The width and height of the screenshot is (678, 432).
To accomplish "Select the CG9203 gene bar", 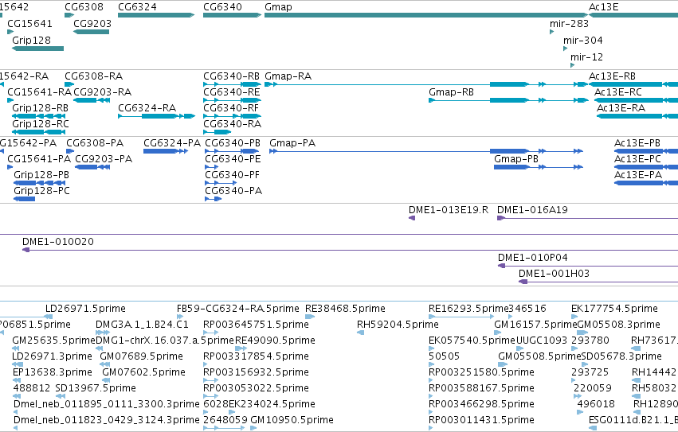I will pos(91,32).
